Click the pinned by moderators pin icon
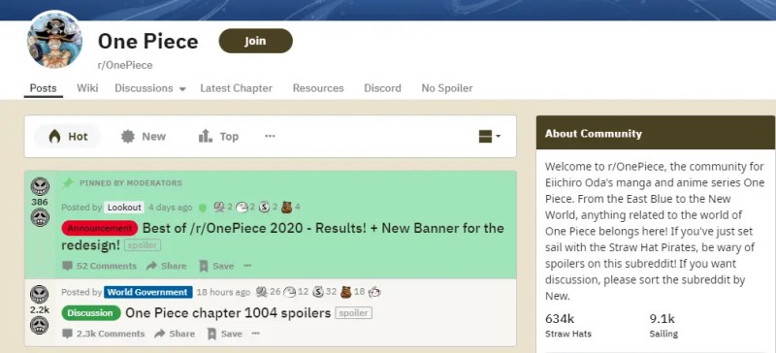Viewport: 776px width, 353px height. click(x=68, y=183)
